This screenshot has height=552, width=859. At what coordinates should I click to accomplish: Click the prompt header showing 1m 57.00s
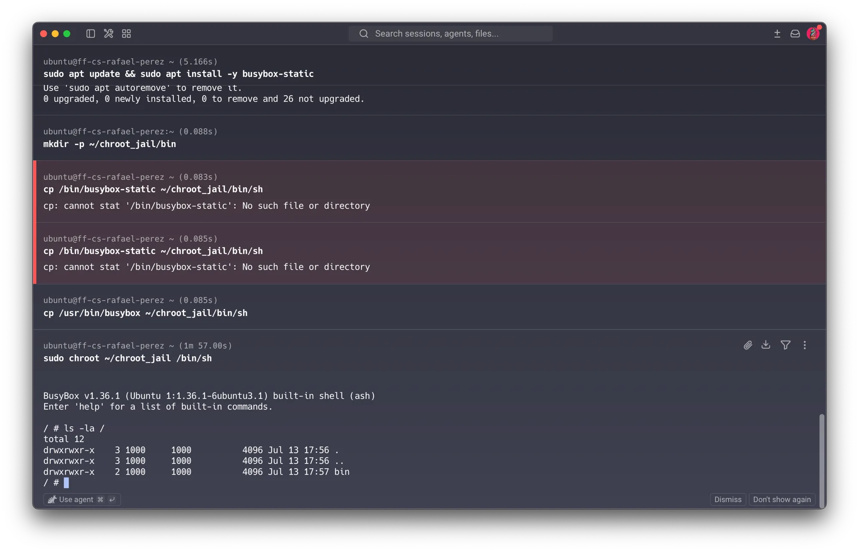[137, 346]
